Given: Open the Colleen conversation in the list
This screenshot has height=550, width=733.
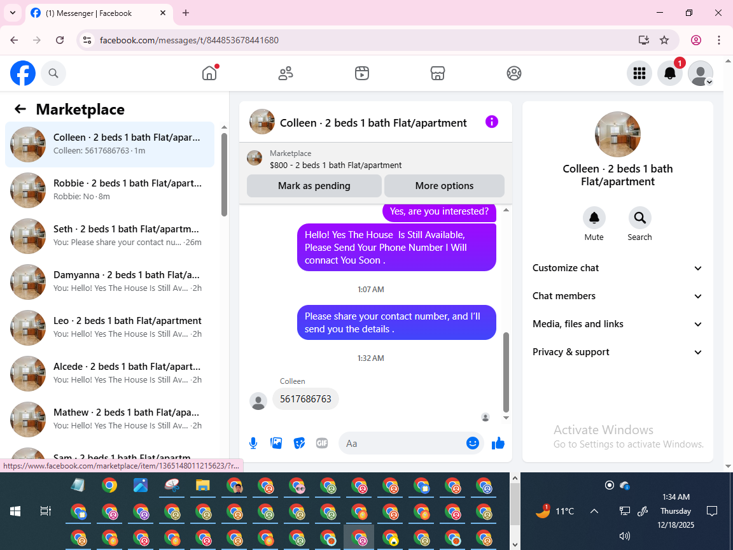Looking at the screenshot, I should [109, 145].
